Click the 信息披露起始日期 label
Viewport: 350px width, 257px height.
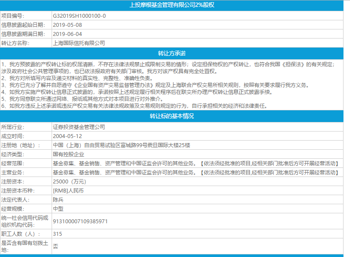pyautogui.click(x=23, y=25)
